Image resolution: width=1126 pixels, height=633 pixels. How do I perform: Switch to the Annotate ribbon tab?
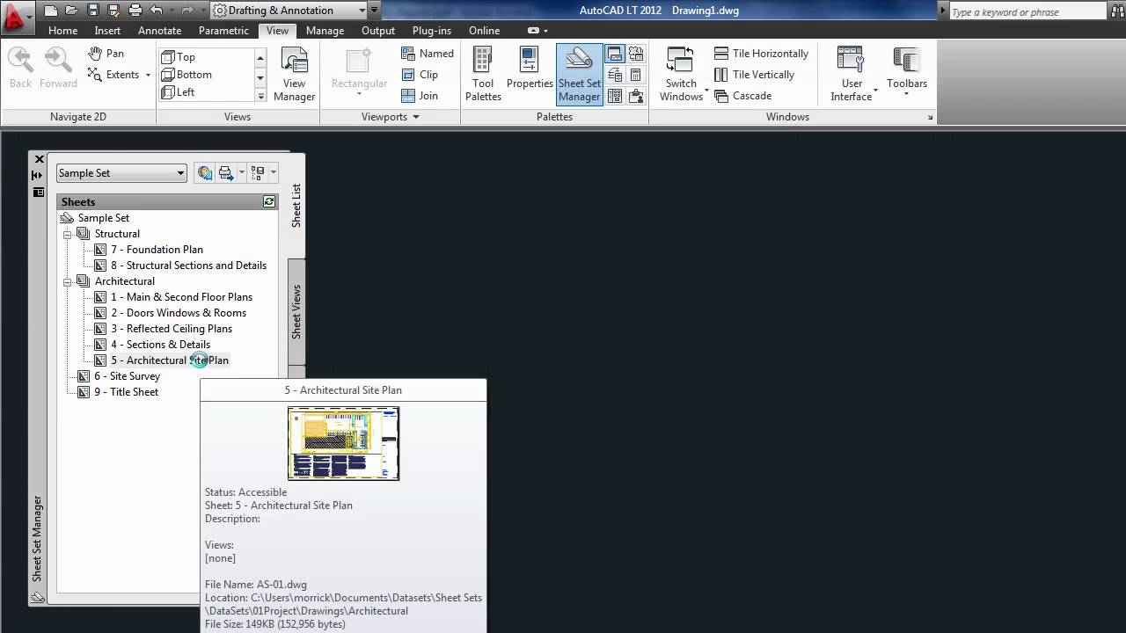pyautogui.click(x=160, y=30)
